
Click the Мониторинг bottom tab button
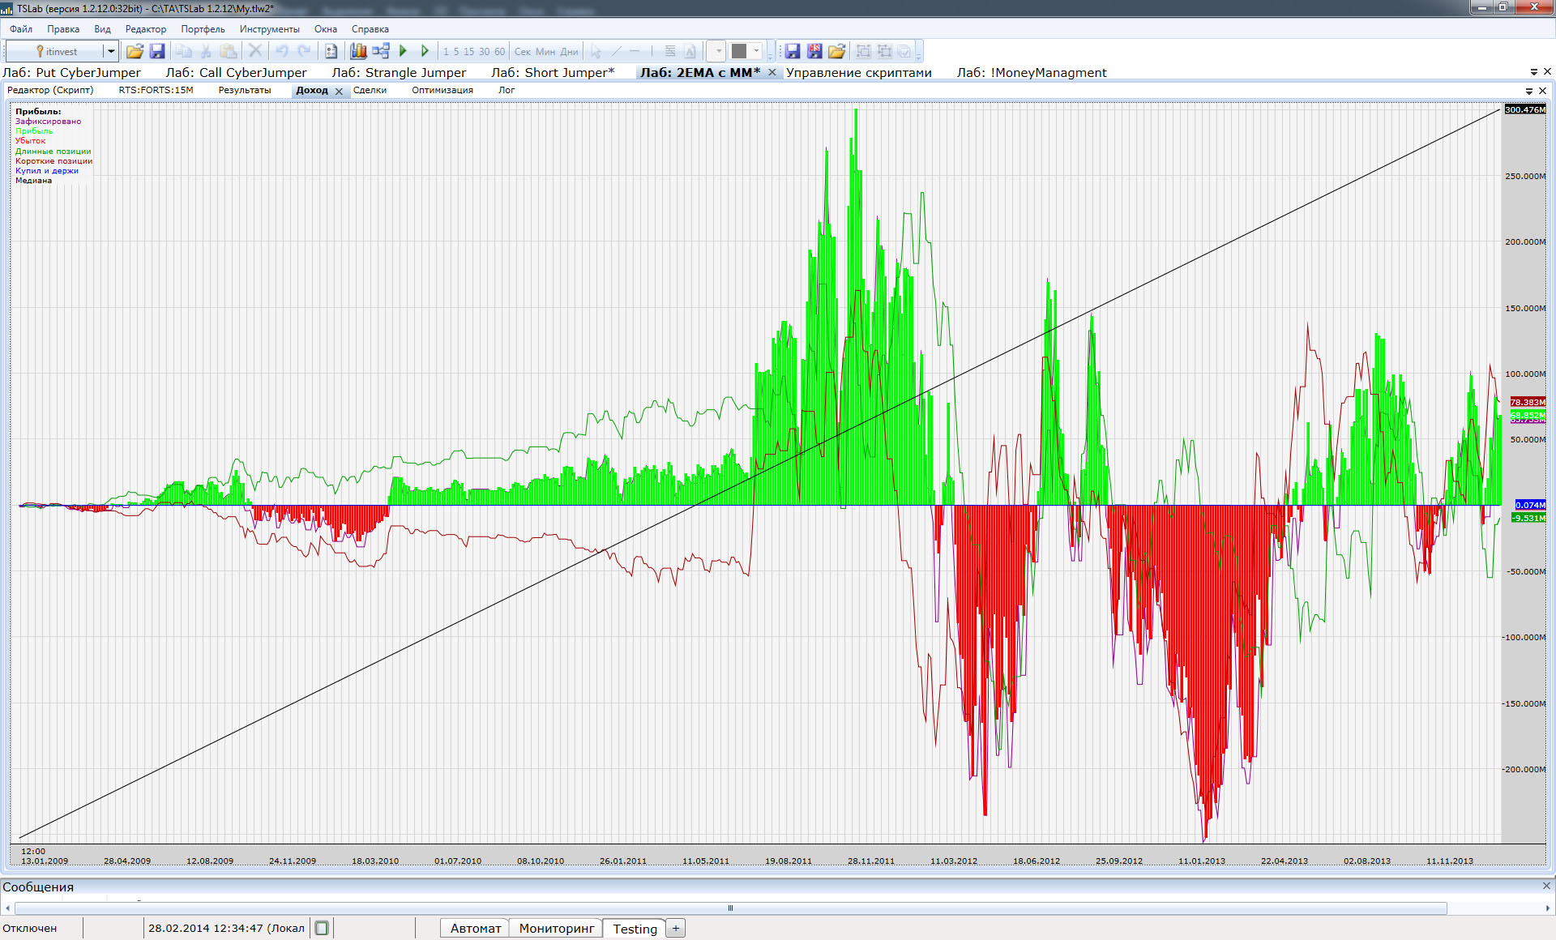point(556,928)
